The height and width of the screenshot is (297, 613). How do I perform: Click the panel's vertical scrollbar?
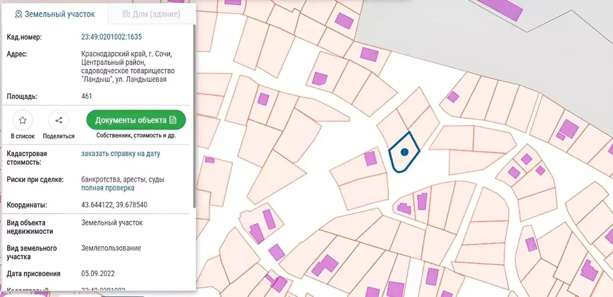(194, 117)
